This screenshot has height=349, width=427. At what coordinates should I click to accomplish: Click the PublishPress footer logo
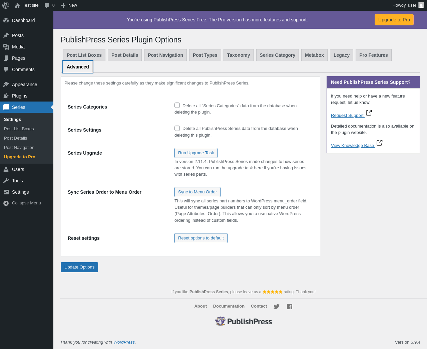(244, 321)
